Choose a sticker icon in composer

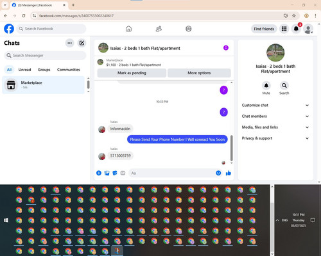[x=115, y=173]
